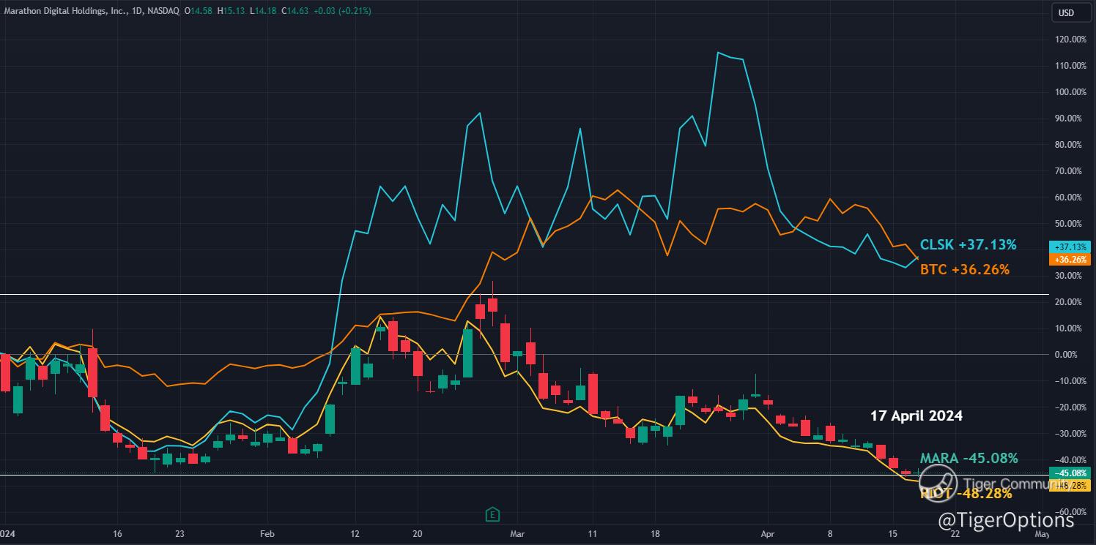Click the Feb label on the time axis
Screen dimensions: 1096x545
pyautogui.click(x=267, y=534)
